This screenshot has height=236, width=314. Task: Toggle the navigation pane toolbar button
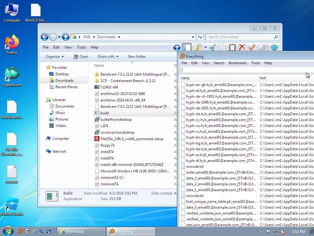(x=187, y=47)
